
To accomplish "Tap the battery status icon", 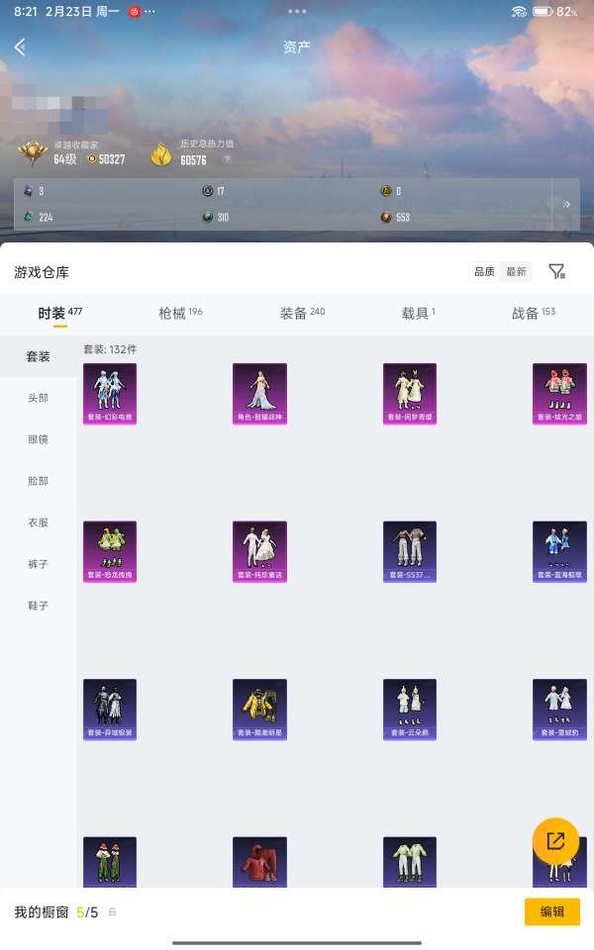I will click(x=542, y=12).
